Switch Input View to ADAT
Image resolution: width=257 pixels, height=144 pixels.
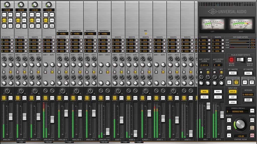tap(233, 97)
